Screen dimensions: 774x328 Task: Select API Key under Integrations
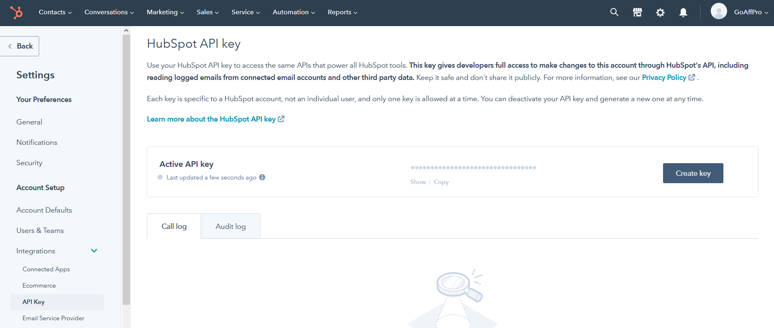(x=57, y=302)
